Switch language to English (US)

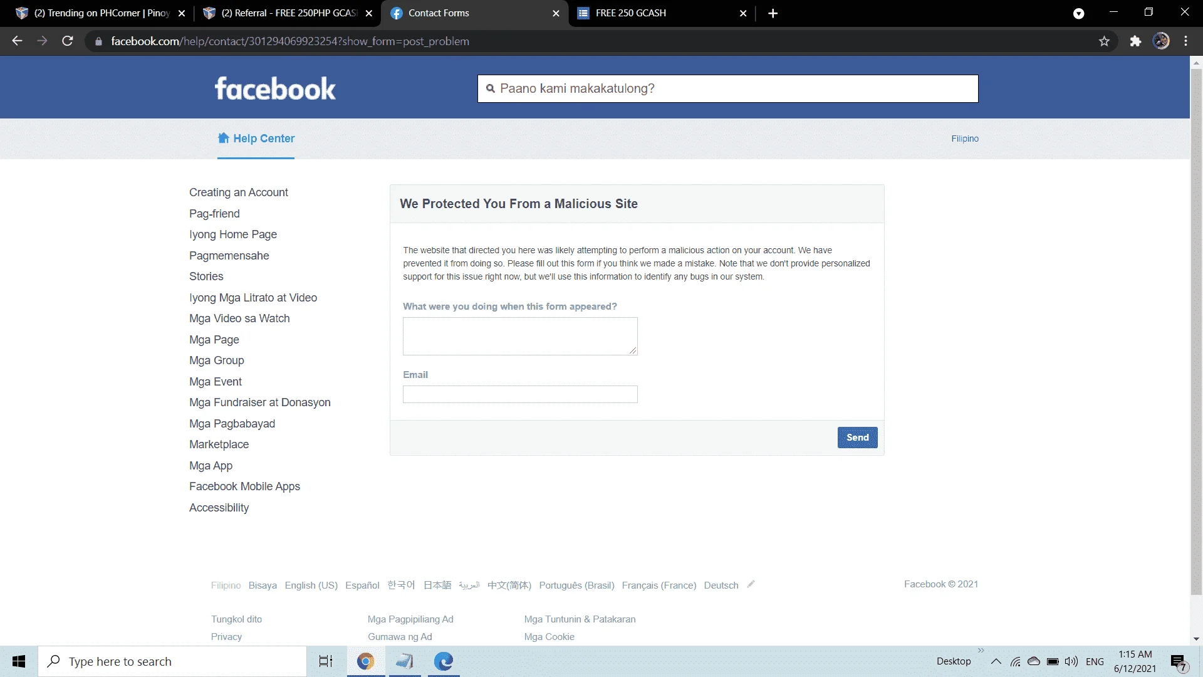tap(311, 585)
